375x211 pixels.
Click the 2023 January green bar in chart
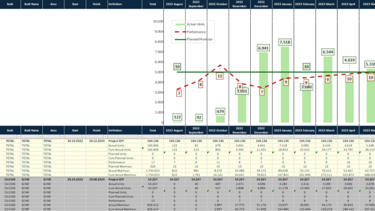285,85
